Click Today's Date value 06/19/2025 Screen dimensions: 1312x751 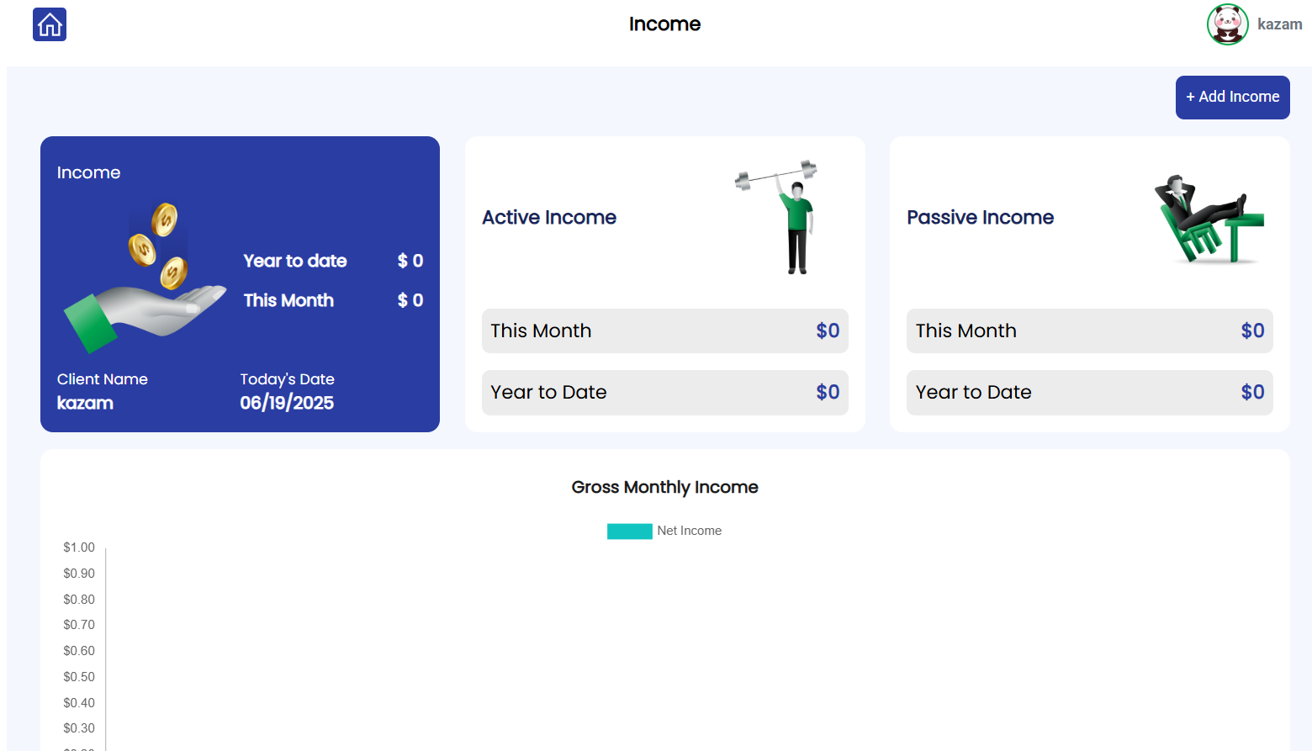[x=287, y=403]
